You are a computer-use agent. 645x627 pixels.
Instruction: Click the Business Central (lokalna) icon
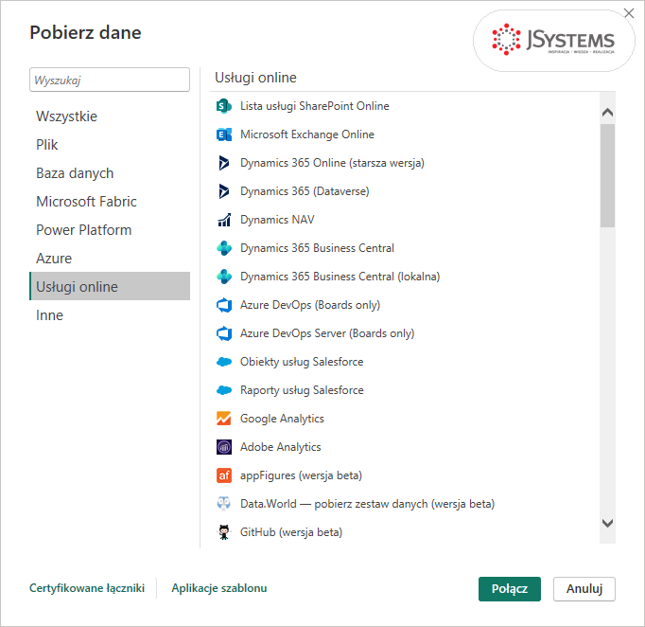click(x=224, y=277)
